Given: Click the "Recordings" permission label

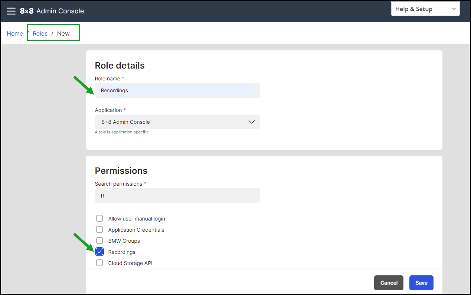Looking at the screenshot, I should (122, 252).
